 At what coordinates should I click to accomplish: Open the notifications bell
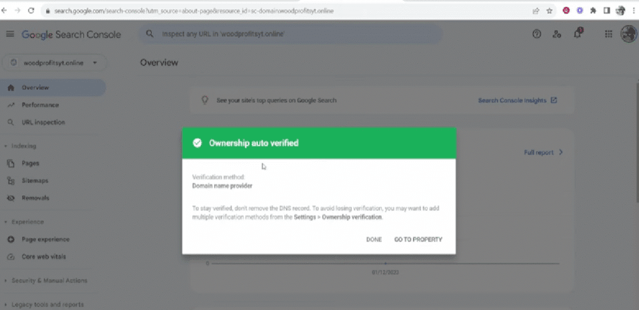(577, 34)
